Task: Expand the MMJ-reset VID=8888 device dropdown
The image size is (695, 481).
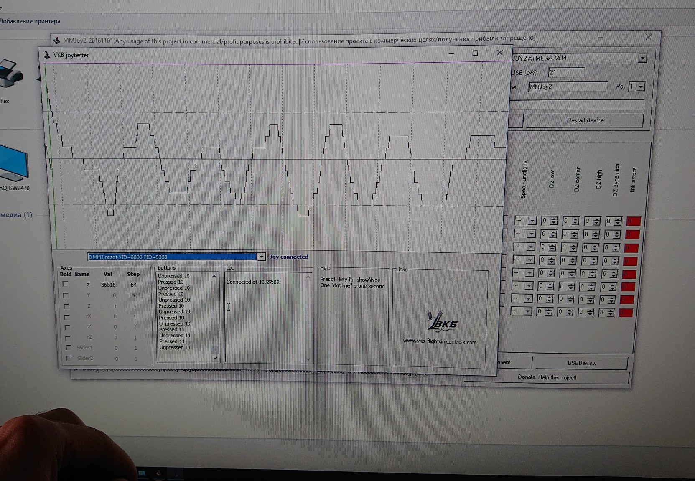Action: tap(261, 257)
